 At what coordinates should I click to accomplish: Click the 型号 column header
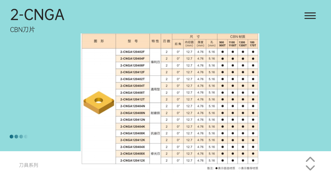click(x=132, y=41)
